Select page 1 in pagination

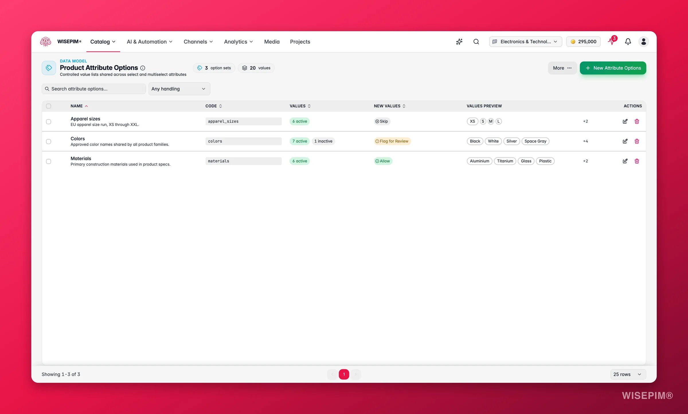click(344, 374)
